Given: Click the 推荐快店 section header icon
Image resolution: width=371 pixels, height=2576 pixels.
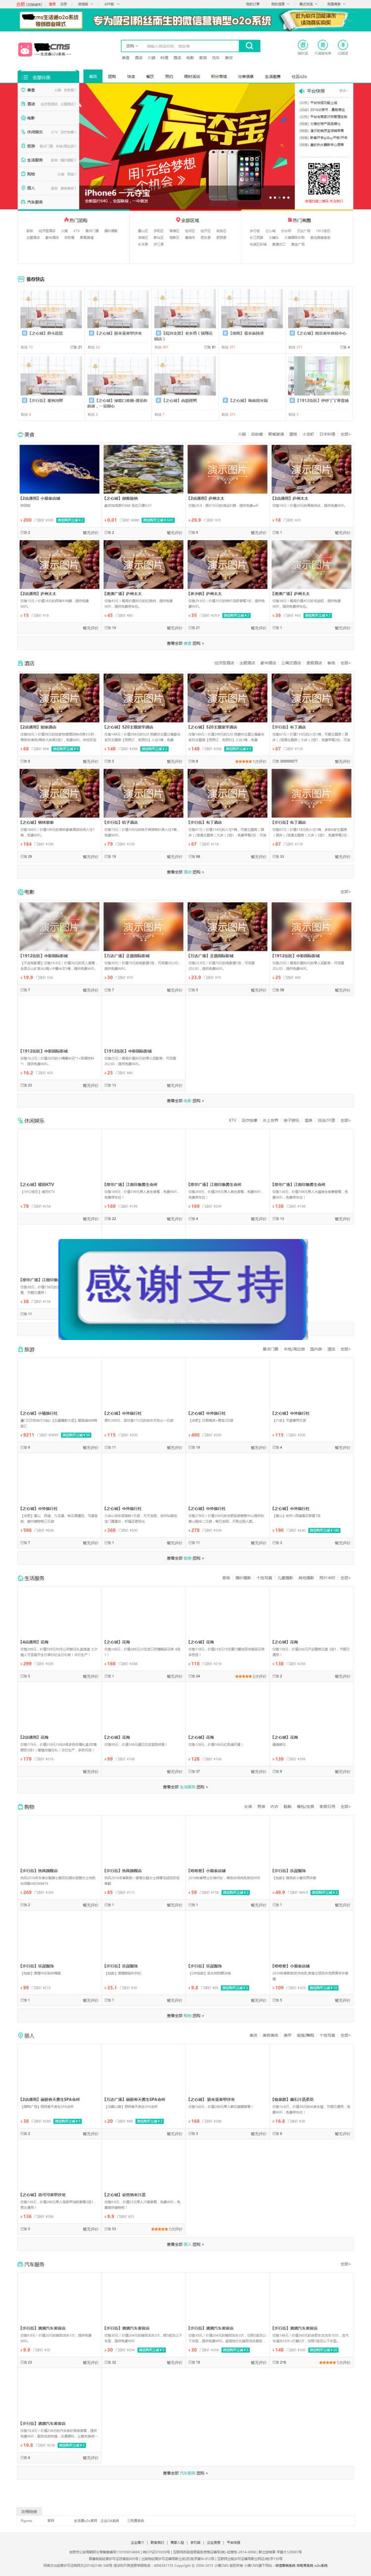Looking at the screenshot, I should pyautogui.click(x=21, y=279).
